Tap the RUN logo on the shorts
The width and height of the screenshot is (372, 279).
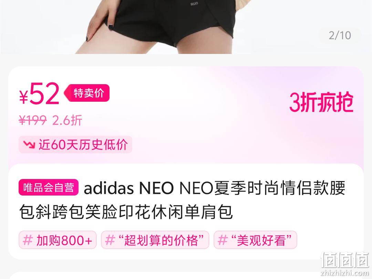tap(194, 3)
